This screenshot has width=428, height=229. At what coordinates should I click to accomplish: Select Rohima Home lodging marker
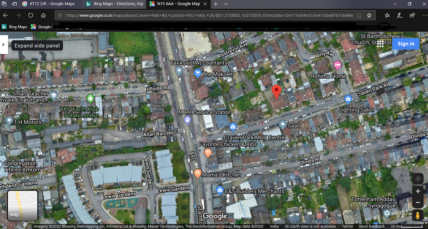pyautogui.click(x=338, y=66)
